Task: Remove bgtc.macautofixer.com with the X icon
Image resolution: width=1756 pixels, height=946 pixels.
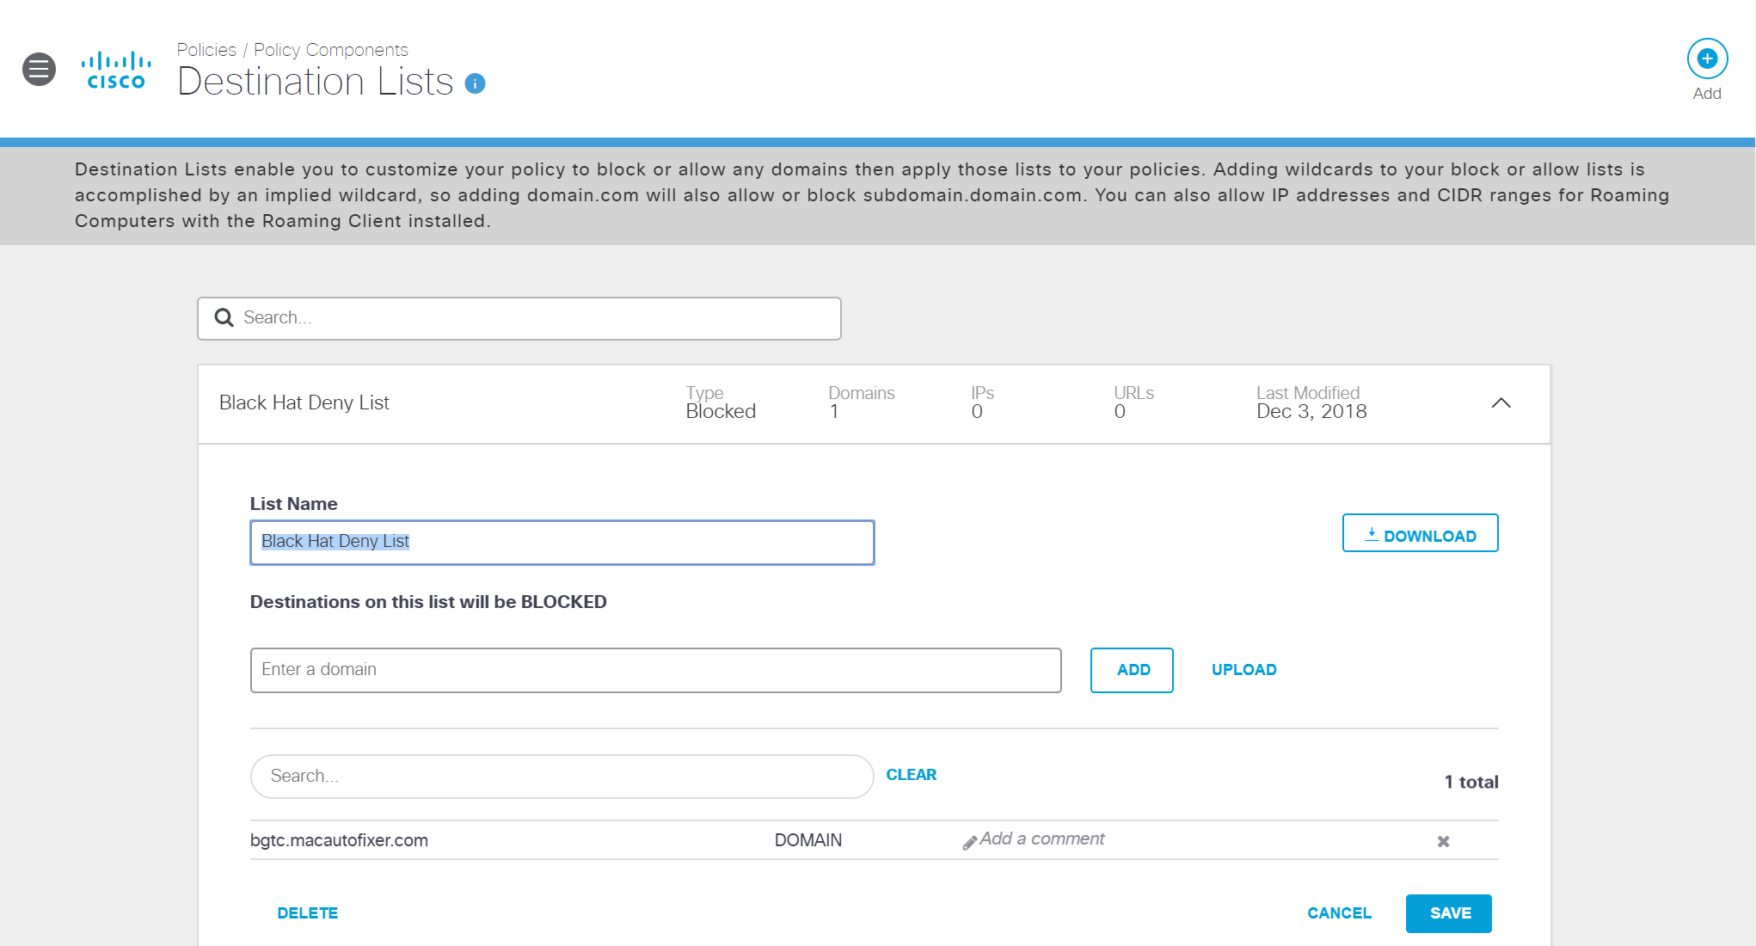Action: [x=1443, y=841]
